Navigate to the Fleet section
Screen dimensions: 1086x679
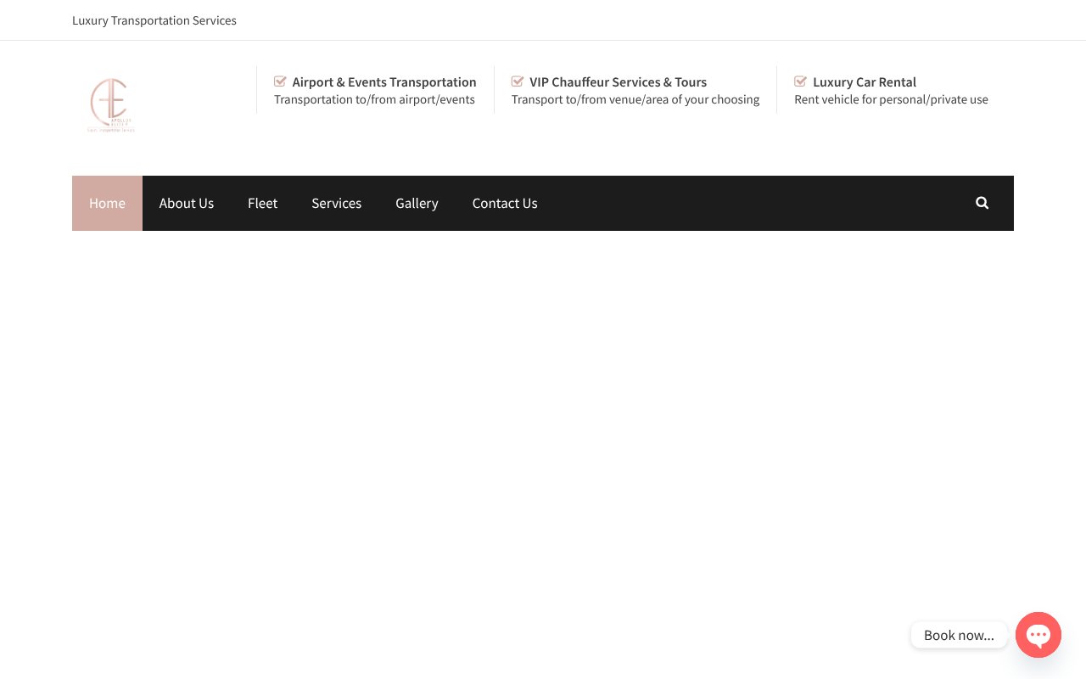[x=262, y=203]
